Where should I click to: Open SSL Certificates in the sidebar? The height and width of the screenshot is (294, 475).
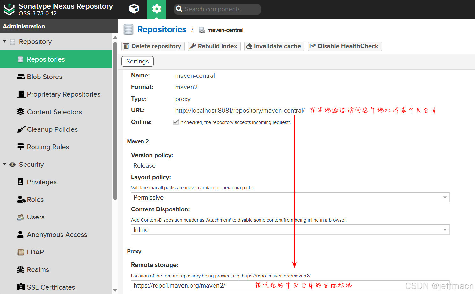[56, 287]
